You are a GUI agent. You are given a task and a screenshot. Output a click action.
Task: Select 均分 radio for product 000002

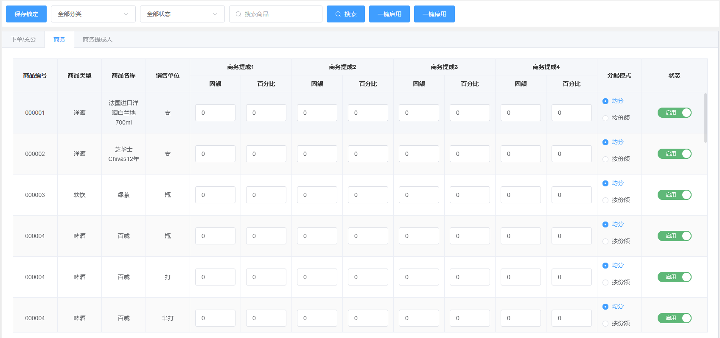pyautogui.click(x=605, y=142)
